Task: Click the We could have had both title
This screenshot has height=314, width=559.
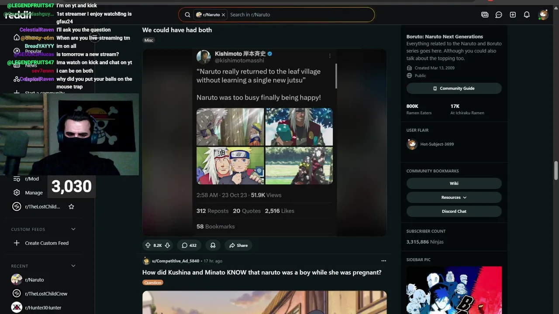Action: pos(177,30)
